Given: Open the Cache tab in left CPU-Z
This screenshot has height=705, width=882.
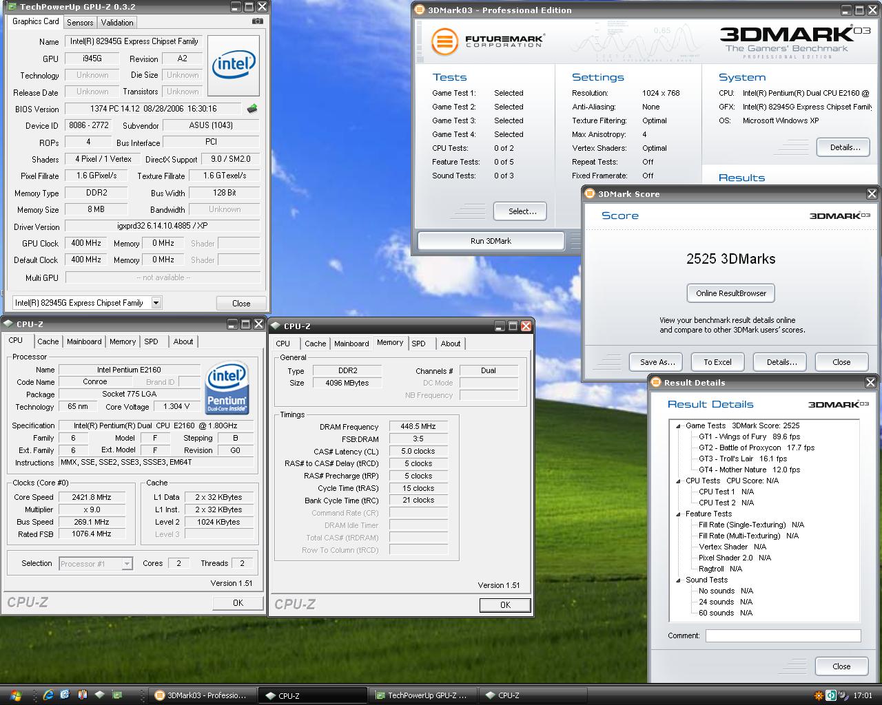Looking at the screenshot, I should pyautogui.click(x=48, y=341).
